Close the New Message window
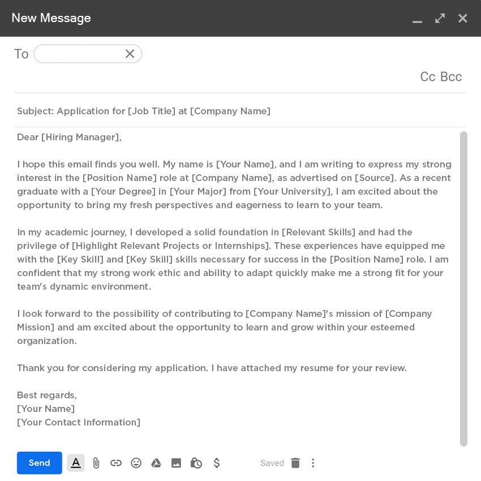Image resolution: width=481 pixels, height=481 pixels. [463, 18]
